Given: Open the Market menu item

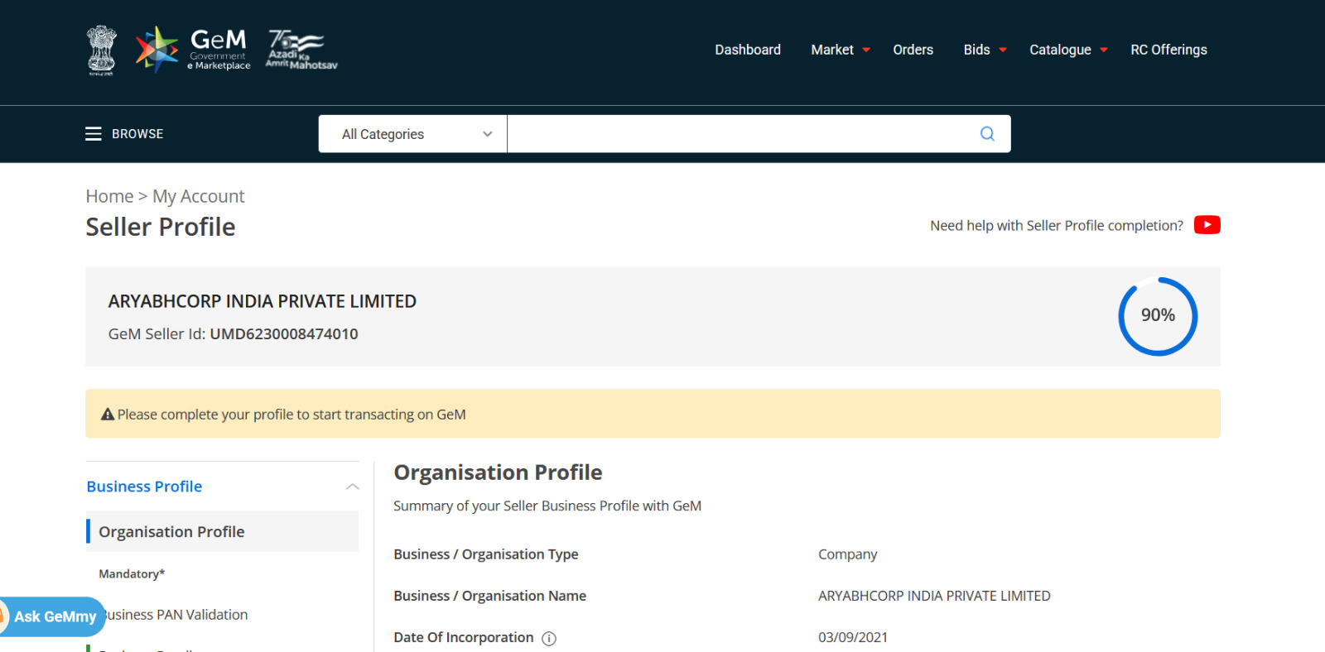Looking at the screenshot, I should pyautogui.click(x=832, y=50).
